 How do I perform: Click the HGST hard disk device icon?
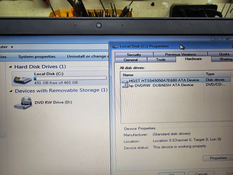pyautogui.click(x=125, y=81)
